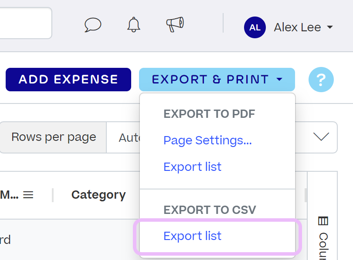Click the Add Expense button
353x260 pixels.
(x=68, y=80)
